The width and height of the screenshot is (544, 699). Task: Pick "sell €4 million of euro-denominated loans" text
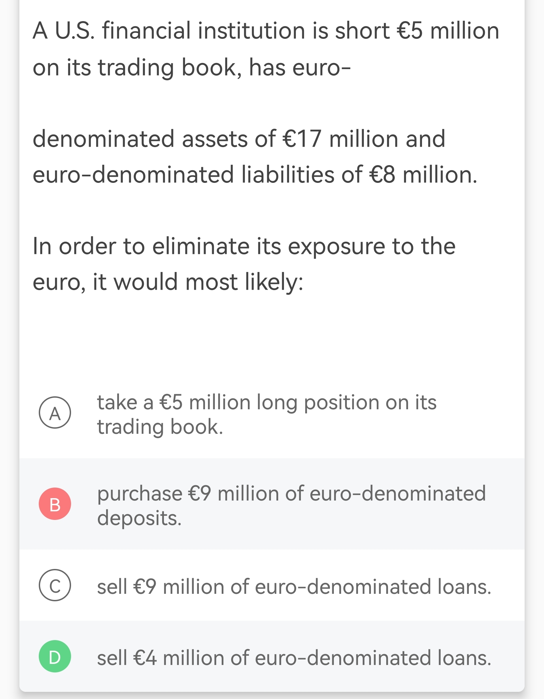point(294,658)
